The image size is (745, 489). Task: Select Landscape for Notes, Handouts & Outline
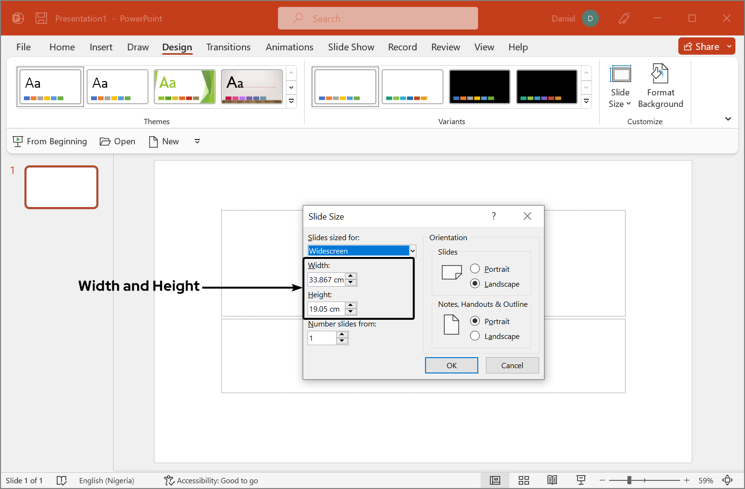pos(475,336)
